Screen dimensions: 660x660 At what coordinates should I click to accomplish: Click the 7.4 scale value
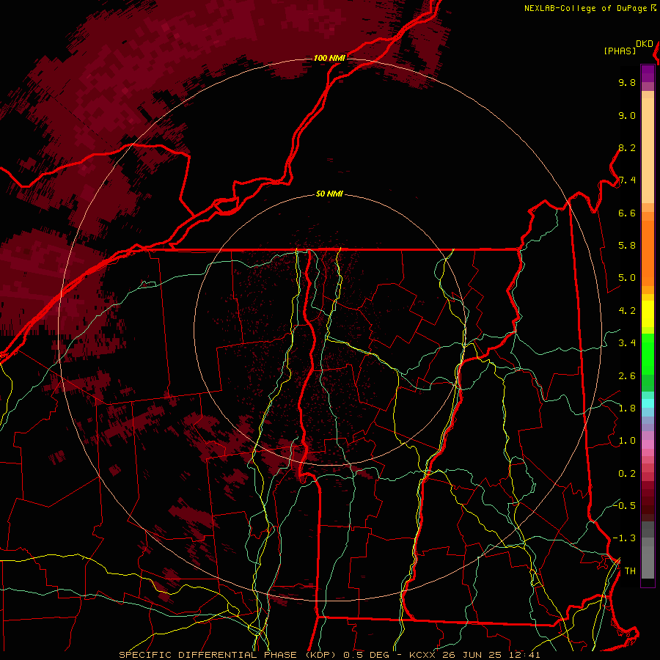pyautogui.click(x=627, y=180)
